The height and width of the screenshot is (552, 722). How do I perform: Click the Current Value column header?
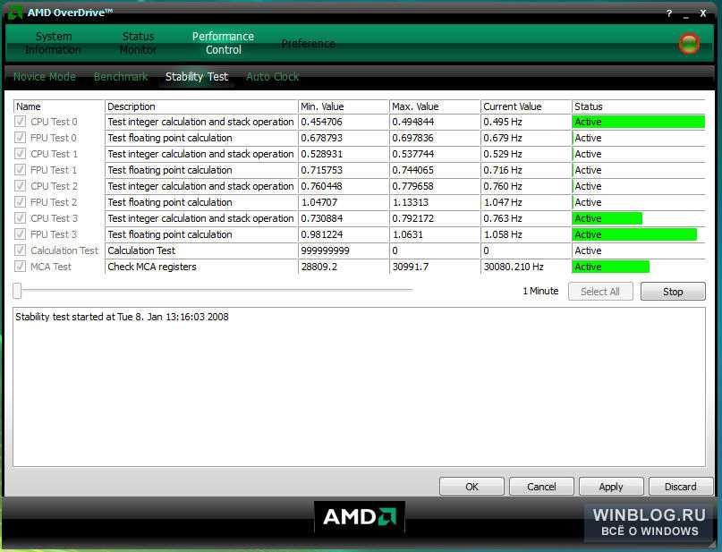526,106
